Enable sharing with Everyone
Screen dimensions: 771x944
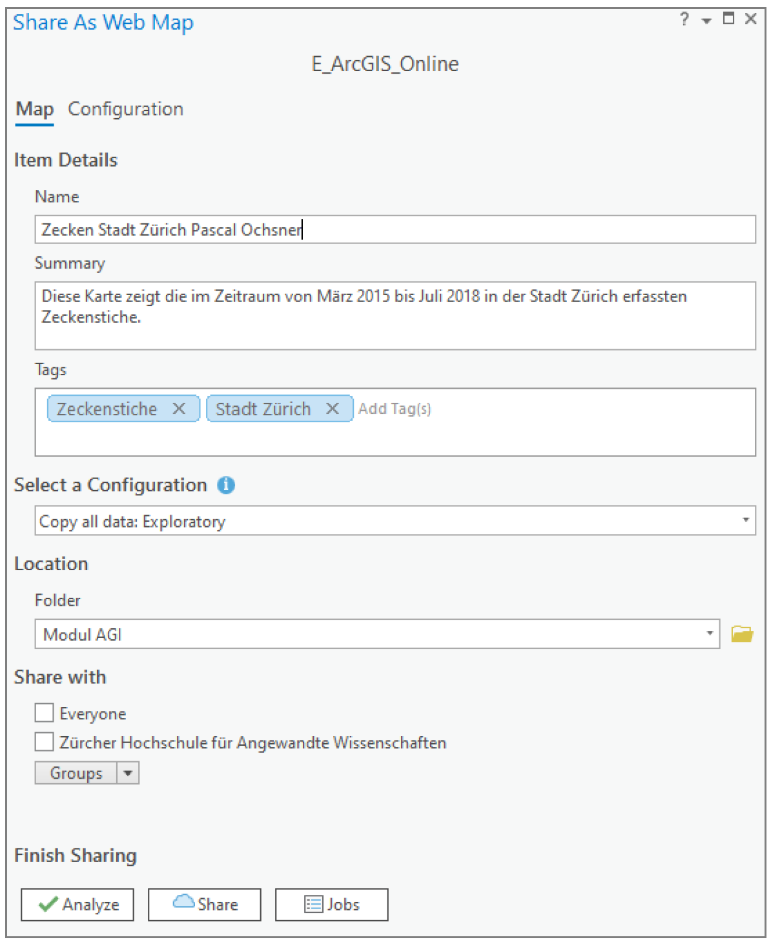45,713
